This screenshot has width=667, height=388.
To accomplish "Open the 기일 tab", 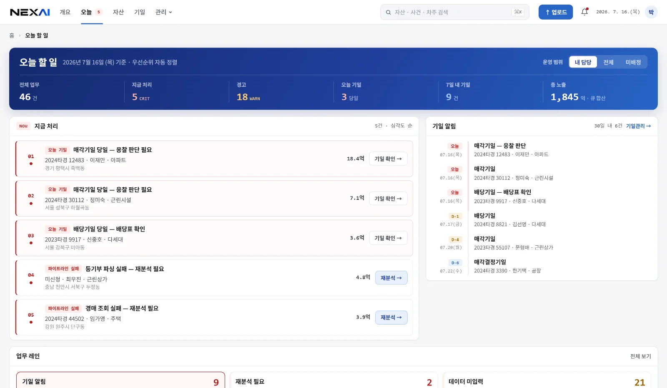I will [140, 12].
